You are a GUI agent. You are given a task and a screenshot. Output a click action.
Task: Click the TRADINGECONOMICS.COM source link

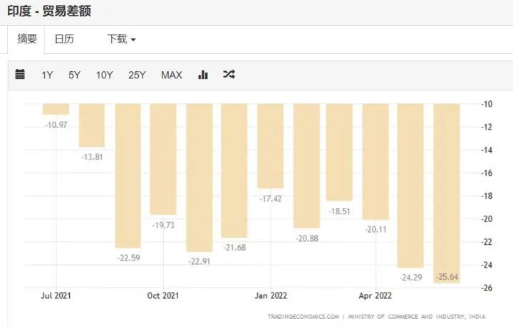(x=304, y=317)
